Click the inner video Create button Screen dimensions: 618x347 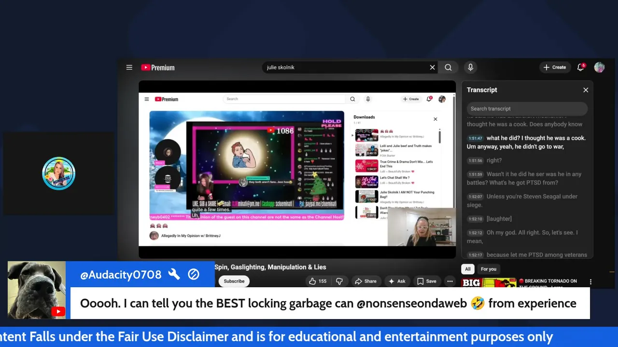click(411, 99)
